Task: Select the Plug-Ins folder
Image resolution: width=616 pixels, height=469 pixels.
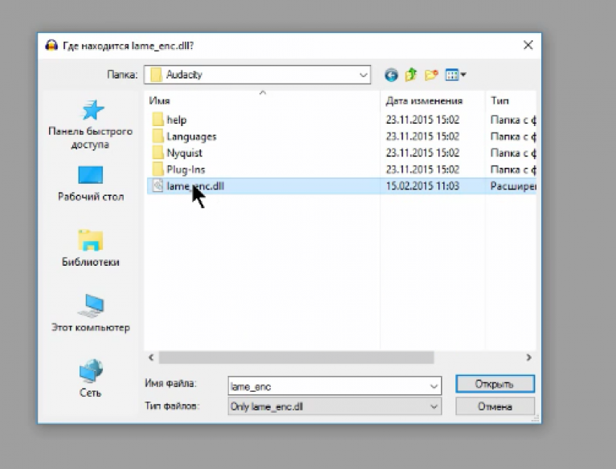Action: 178,169
